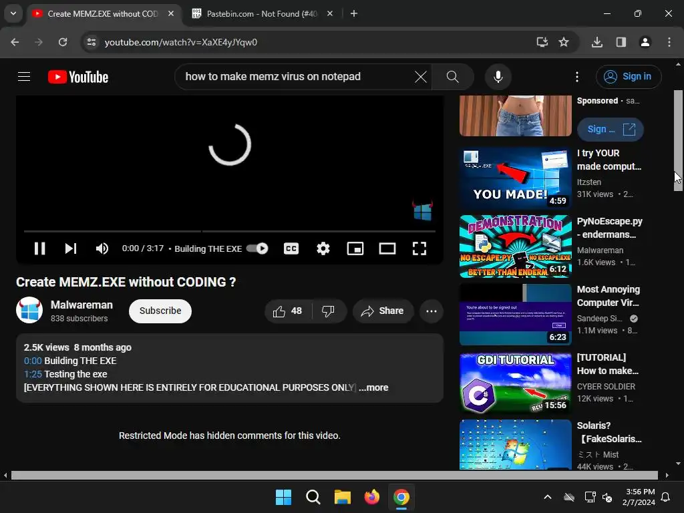
Task: Open YouTube settings three-dot menu
Action: point(577,77)
